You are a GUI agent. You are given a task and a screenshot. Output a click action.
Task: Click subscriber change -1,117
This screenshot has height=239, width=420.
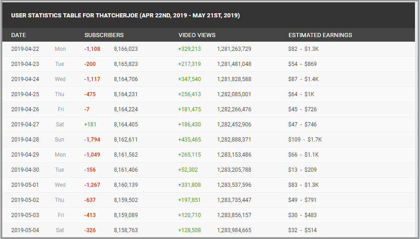92,79
